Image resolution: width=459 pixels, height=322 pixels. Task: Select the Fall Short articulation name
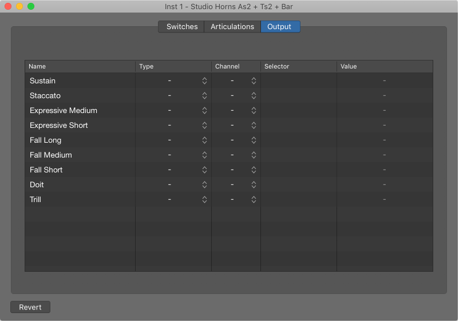(46, 170)
